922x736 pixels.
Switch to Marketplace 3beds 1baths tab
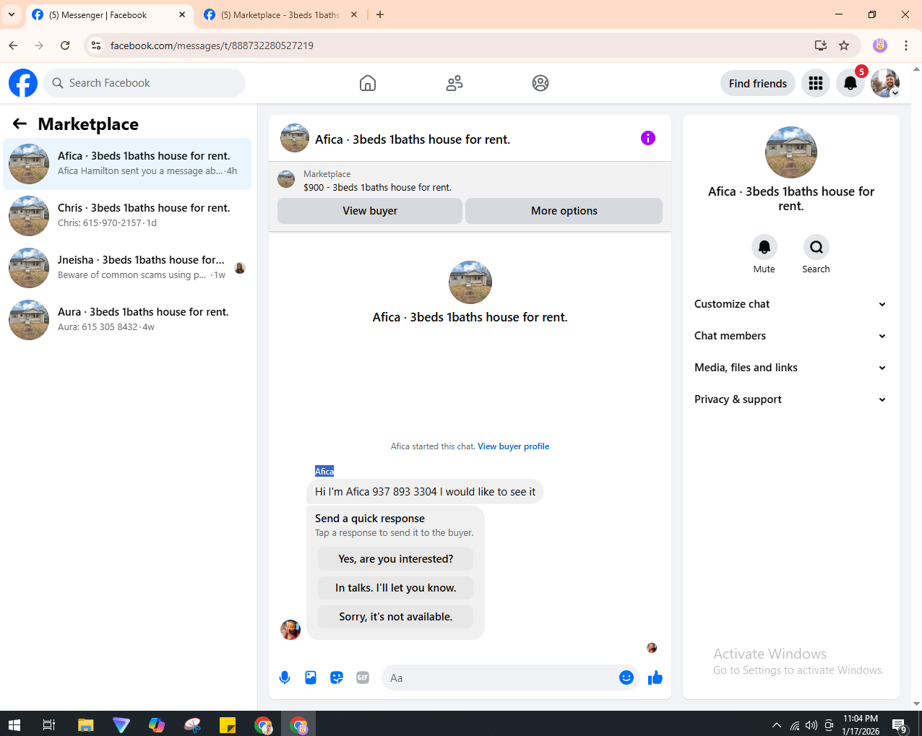click(280, 14)
